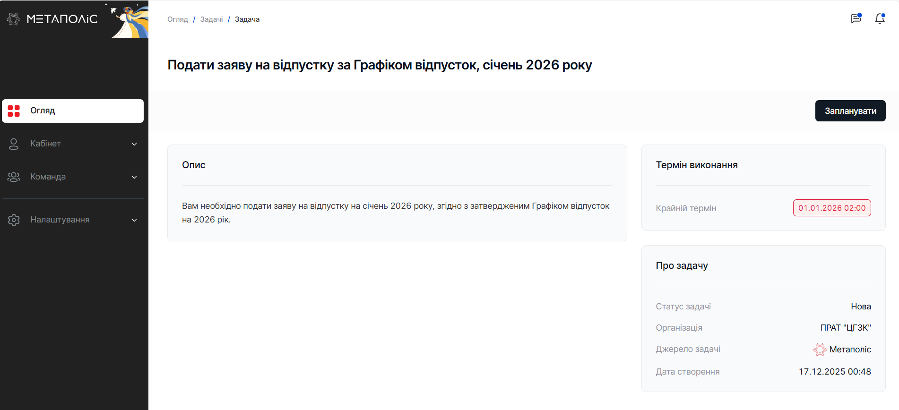Open the messages chat icon
899x410 pixels.
point(856,19)
